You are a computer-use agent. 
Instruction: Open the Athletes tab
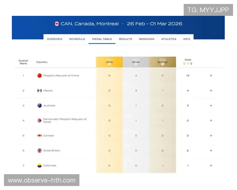[x=169, y=39]
